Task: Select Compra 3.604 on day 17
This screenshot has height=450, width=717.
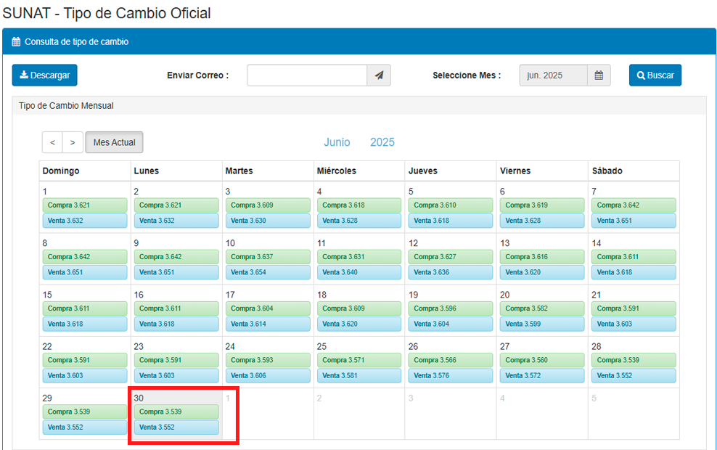Action: click(x=268, y=308)
